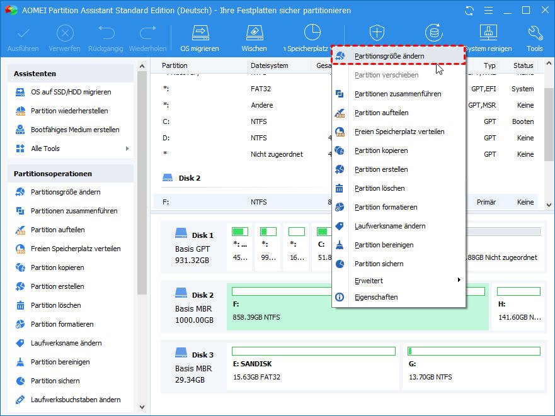Choose Partition löschen from context menu
Viewport: 555px width, 416px height.
pyautogui.click(x=398, y=188)
